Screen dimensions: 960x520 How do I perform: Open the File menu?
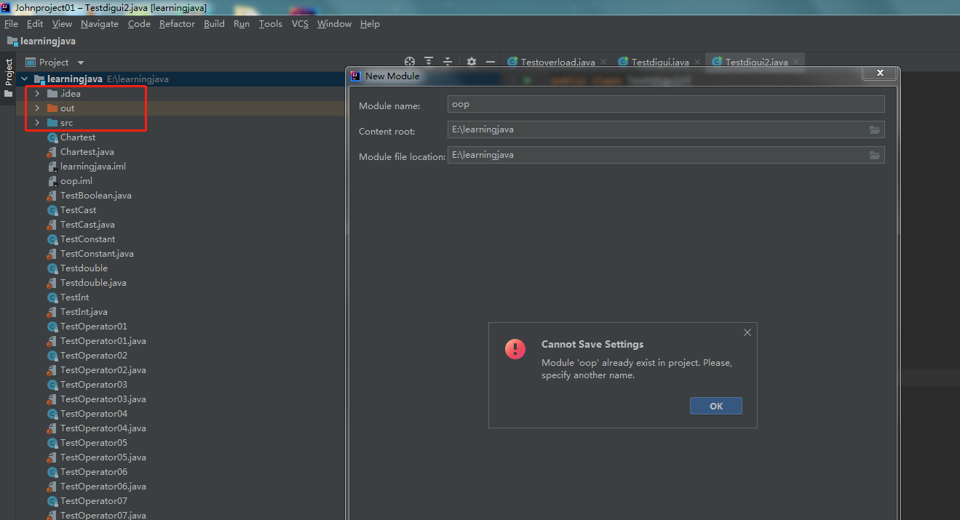tap(11, 24)
